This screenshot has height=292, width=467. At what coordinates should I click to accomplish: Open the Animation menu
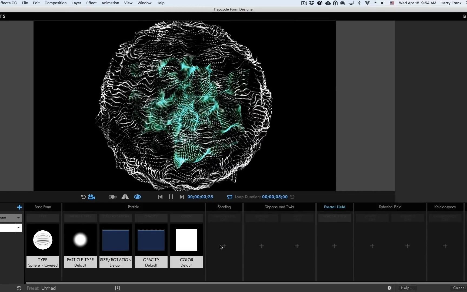pyautogui.click(x=110, y=3)
